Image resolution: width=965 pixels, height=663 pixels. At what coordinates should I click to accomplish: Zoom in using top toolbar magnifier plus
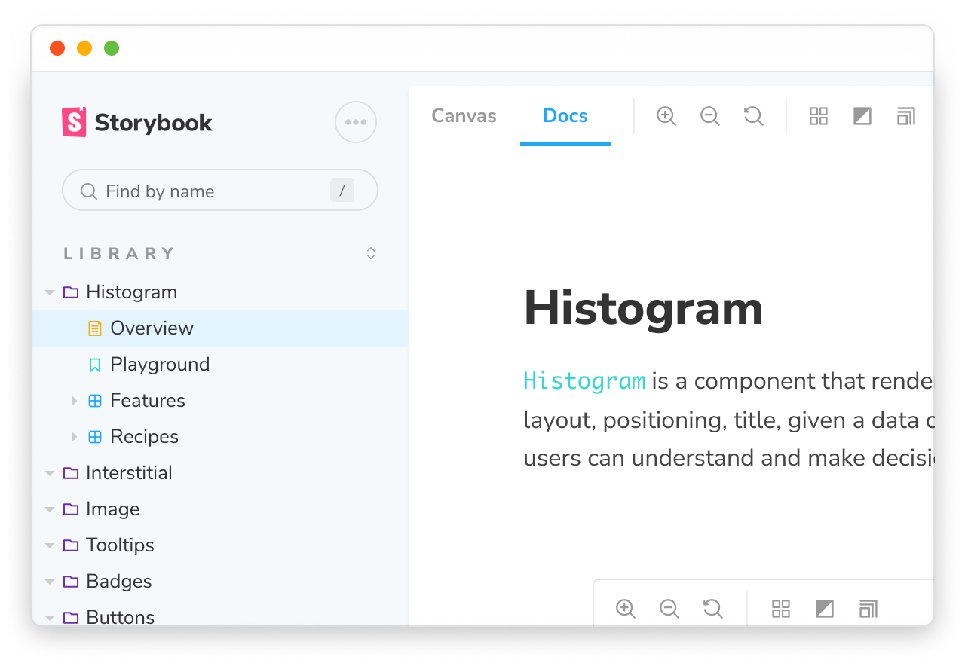(666, 116)
